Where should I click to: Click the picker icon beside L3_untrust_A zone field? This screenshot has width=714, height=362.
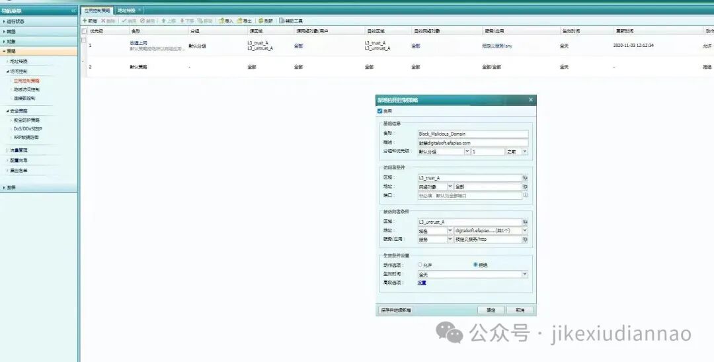point(525,222)
